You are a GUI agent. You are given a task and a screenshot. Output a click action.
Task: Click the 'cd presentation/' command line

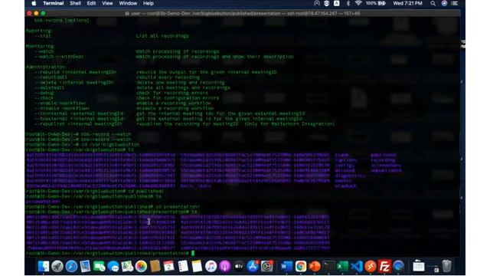pyautogui.click(x=177, y=206)
